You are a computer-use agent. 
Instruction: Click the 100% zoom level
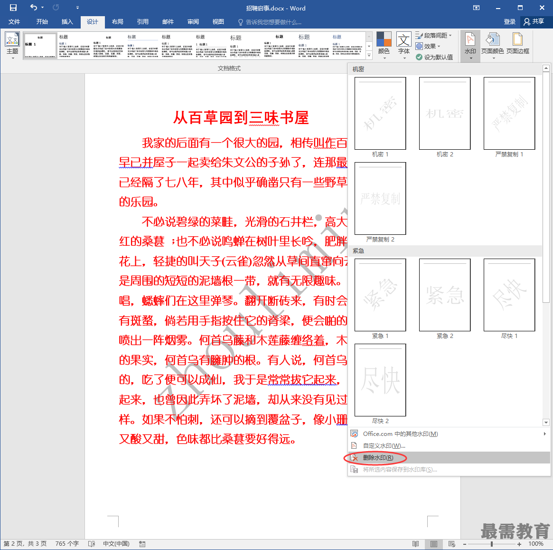[536, 544]
